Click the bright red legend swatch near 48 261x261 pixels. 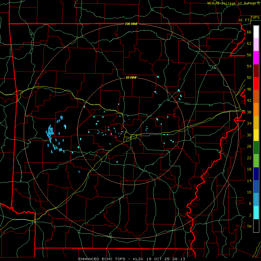pos(256,84)
